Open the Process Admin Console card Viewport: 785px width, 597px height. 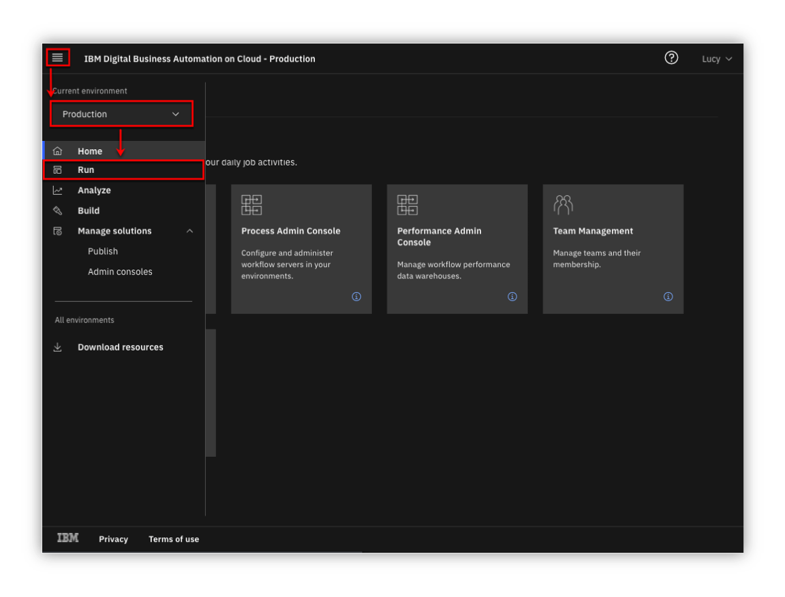pyautogui.click(x=301, y=249)
